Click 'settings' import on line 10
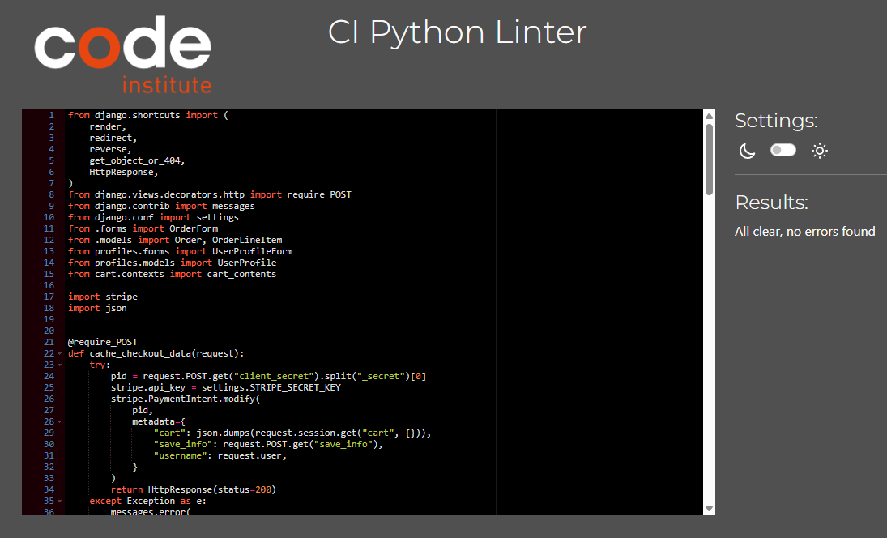 pos(217,217)
